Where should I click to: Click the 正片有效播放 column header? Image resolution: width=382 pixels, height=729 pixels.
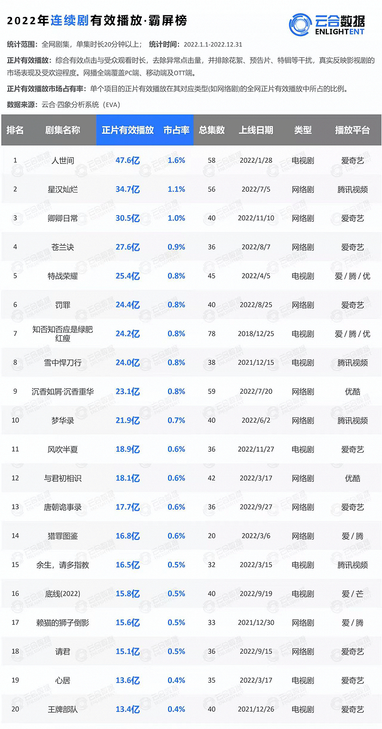click(128, 130)
